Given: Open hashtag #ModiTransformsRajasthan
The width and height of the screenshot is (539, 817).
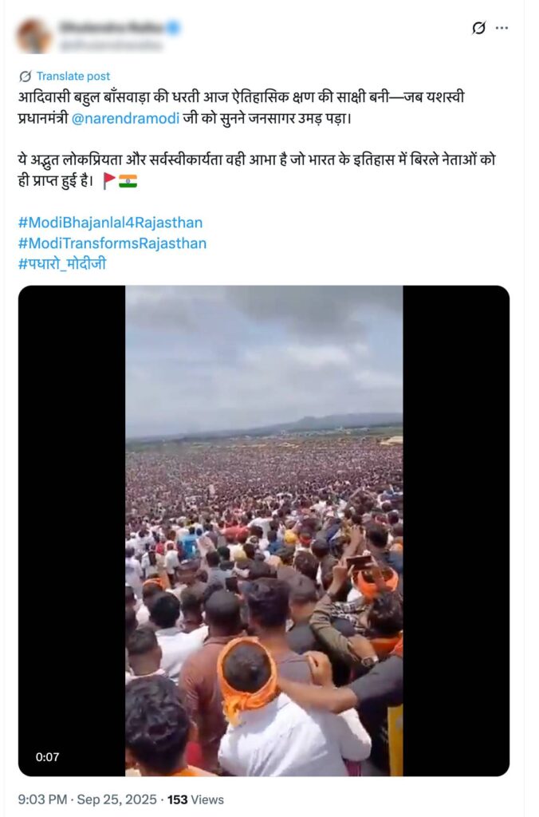Looking at the screenshot, I should click(x=112, y=243).
